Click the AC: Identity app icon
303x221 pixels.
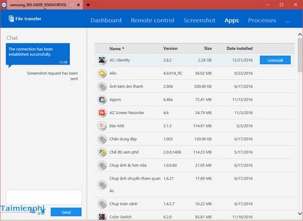coord(102,60)
